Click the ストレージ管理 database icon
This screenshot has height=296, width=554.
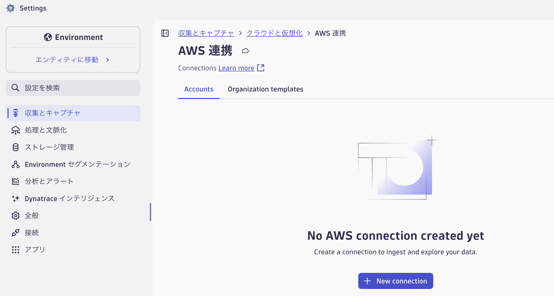[16, 147]
